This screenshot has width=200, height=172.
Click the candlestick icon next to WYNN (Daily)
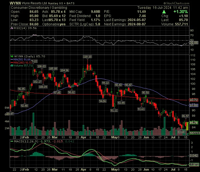(x=12, y=56)
